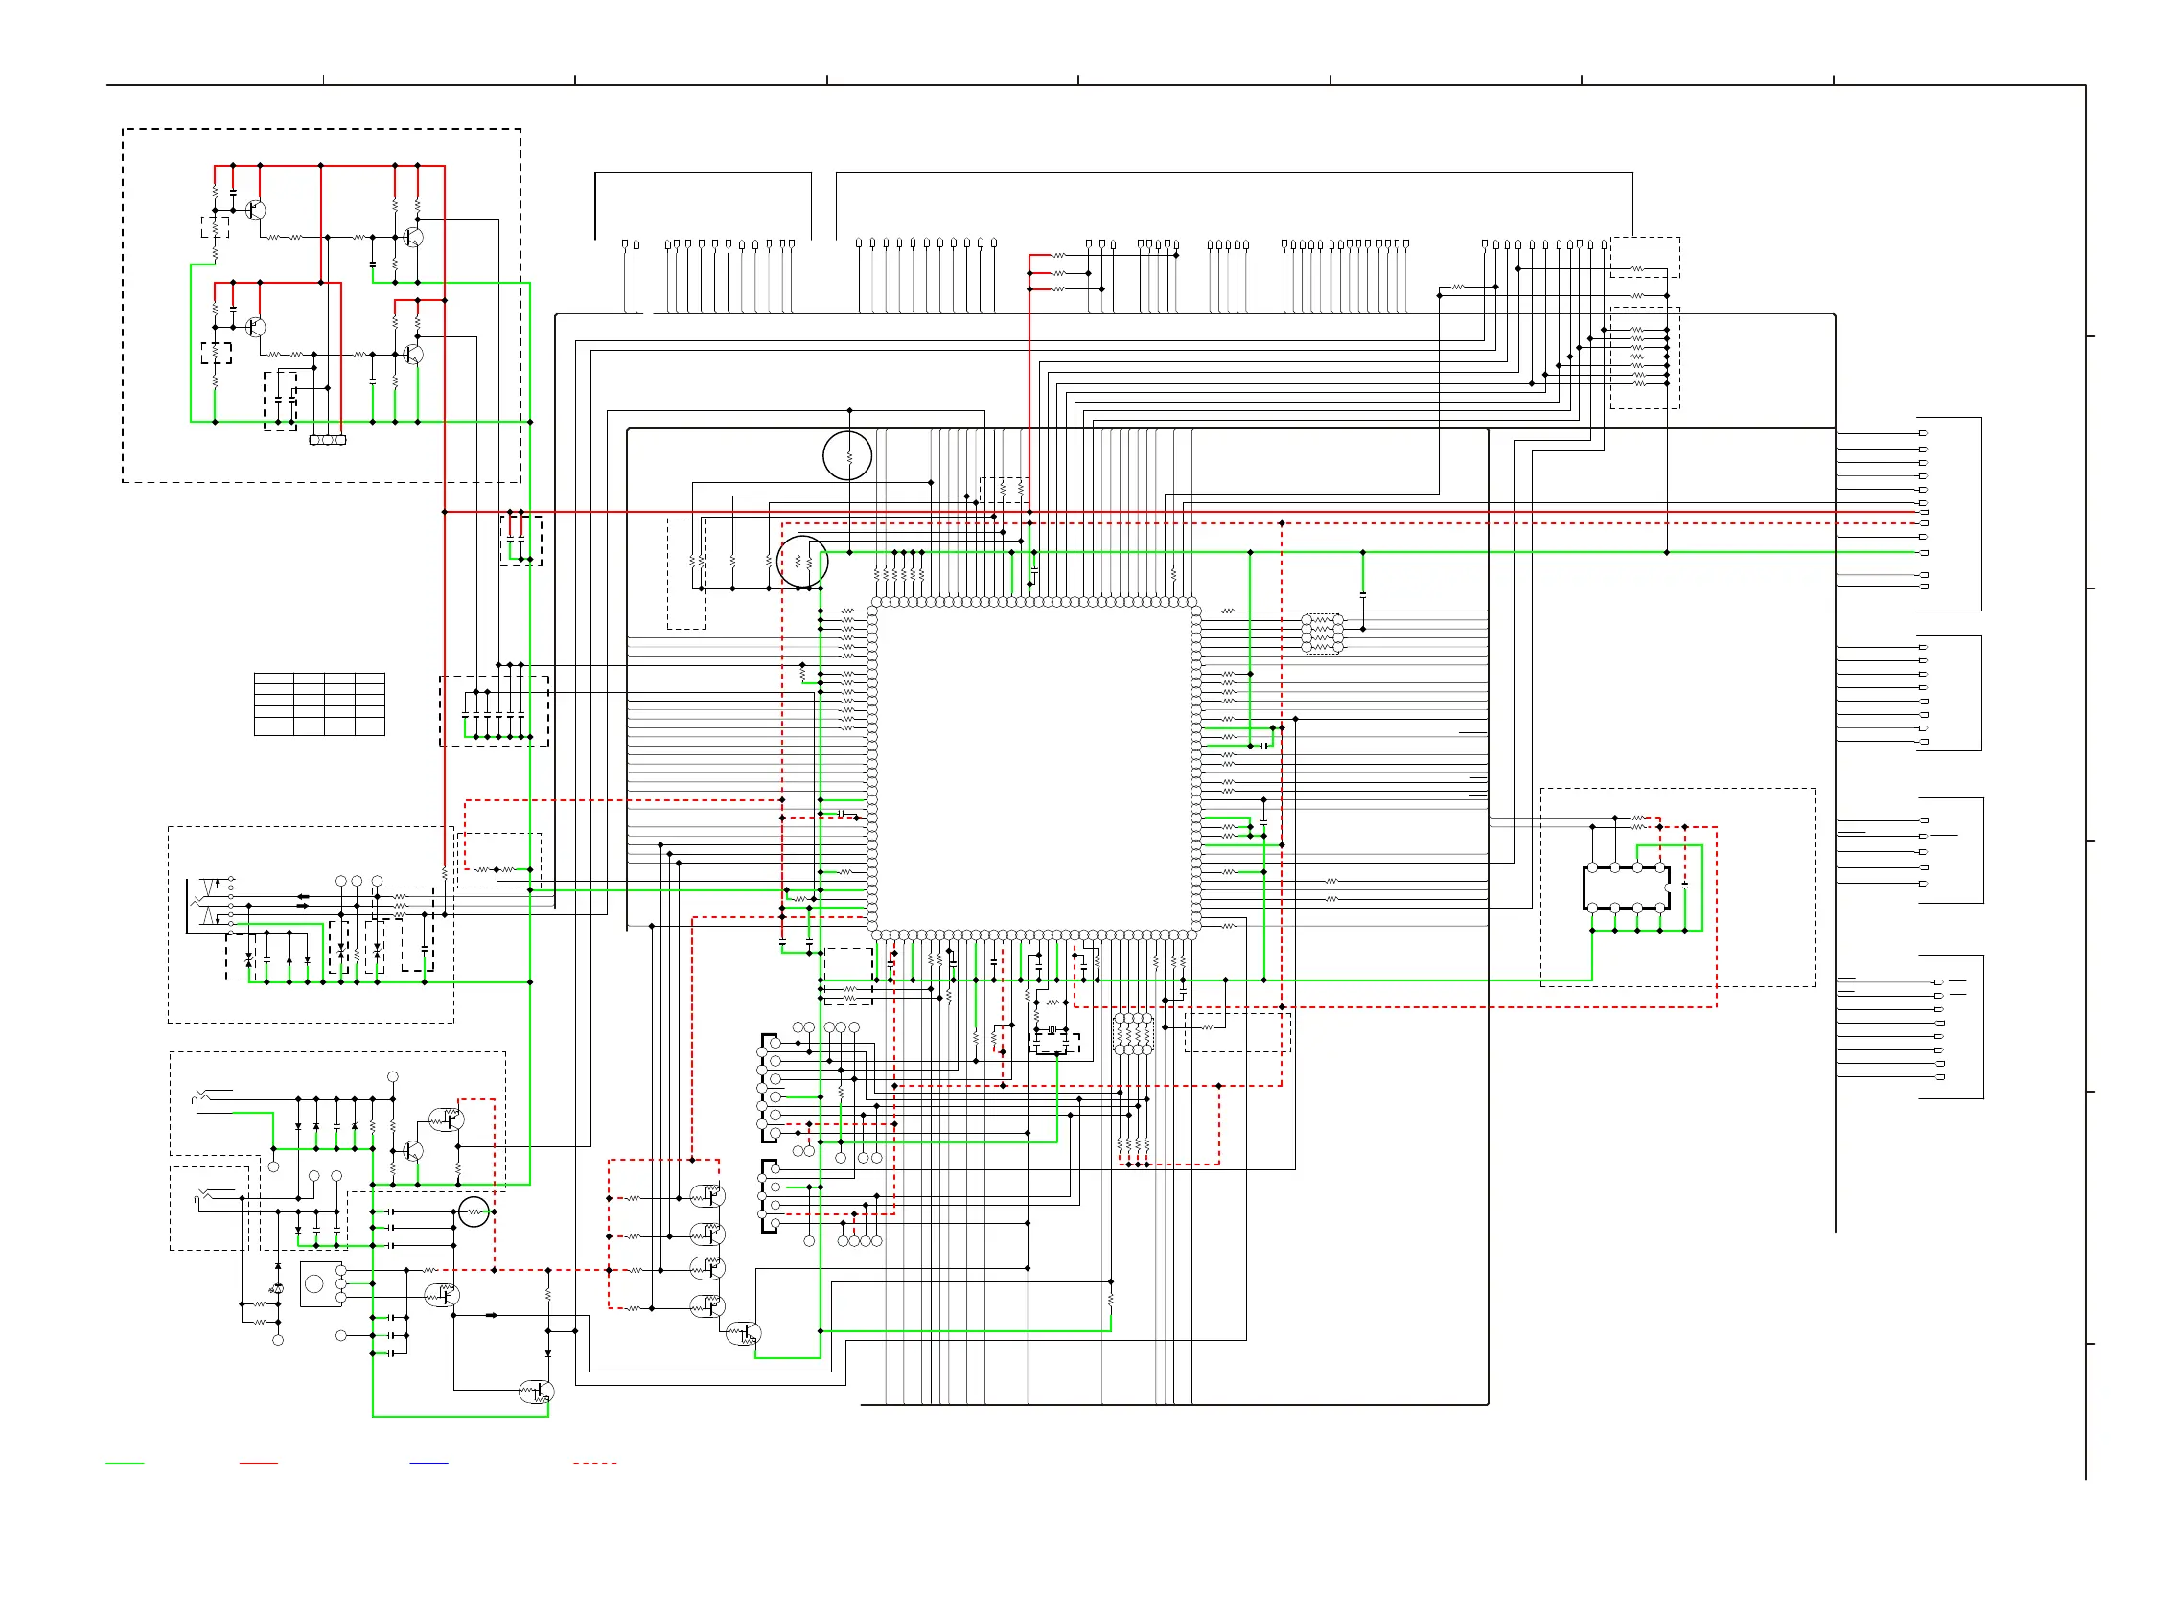Click the dotted resistor network right of IC
This screenshot has height=1614, width=2174.
click(x=1322, y=634)
